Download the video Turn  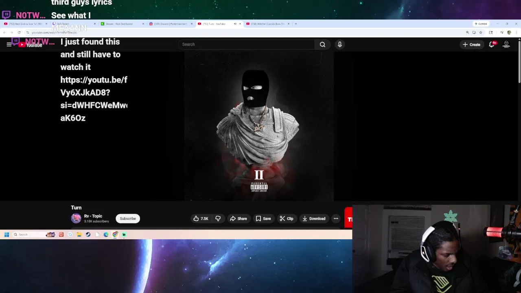pos(313,219)
